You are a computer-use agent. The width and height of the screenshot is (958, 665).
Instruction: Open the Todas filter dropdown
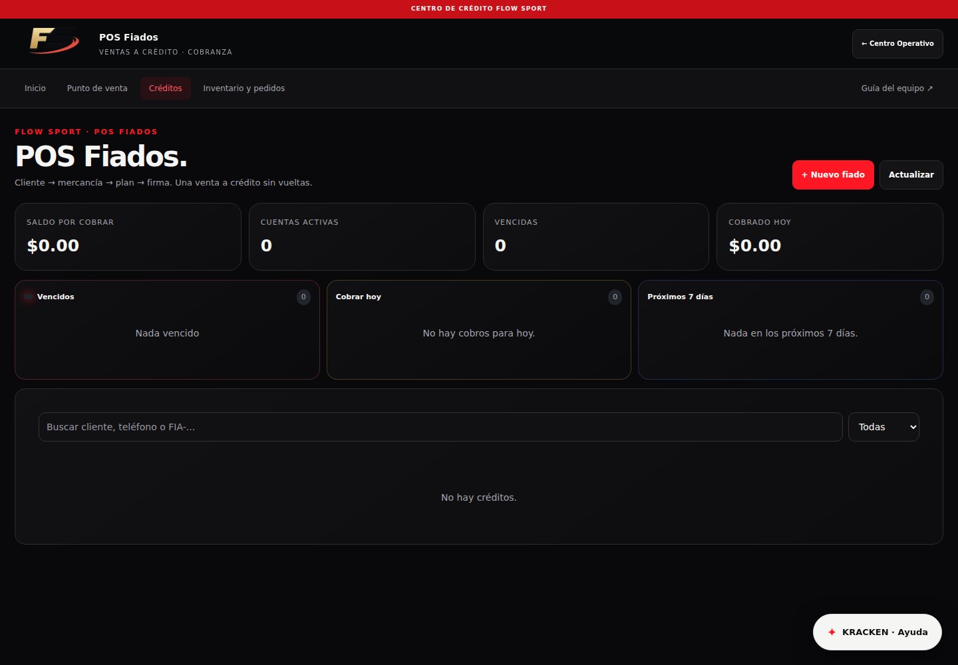883,427
